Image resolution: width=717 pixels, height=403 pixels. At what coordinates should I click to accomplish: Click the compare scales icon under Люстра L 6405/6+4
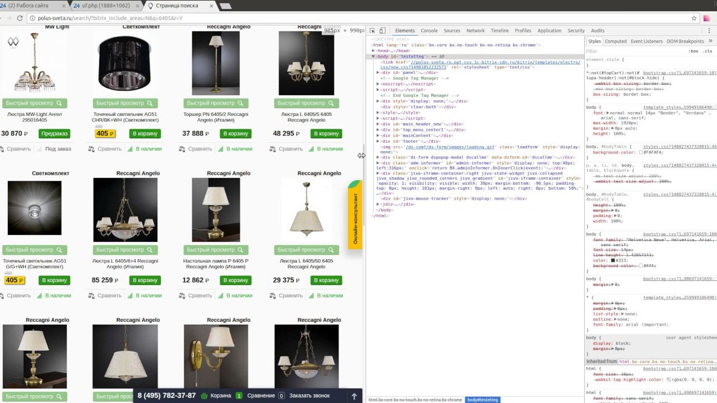point(92,296)
